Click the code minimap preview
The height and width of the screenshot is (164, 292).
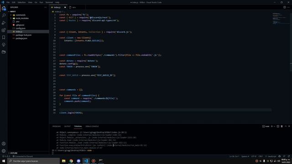[280, 19]
